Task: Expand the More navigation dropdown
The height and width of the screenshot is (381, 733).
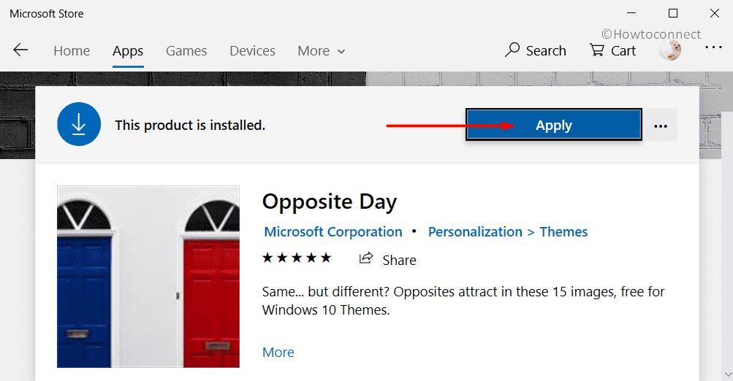Action: pyautogui.click(x=321, y=50)
